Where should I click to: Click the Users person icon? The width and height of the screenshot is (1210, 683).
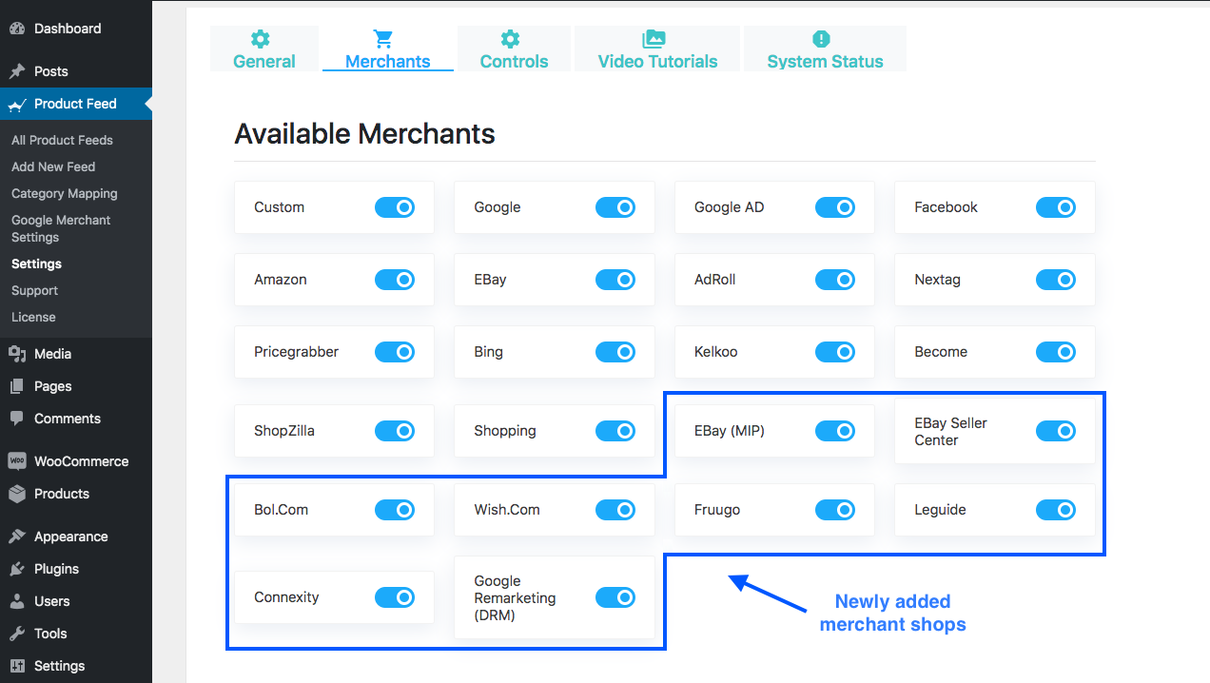17,601
